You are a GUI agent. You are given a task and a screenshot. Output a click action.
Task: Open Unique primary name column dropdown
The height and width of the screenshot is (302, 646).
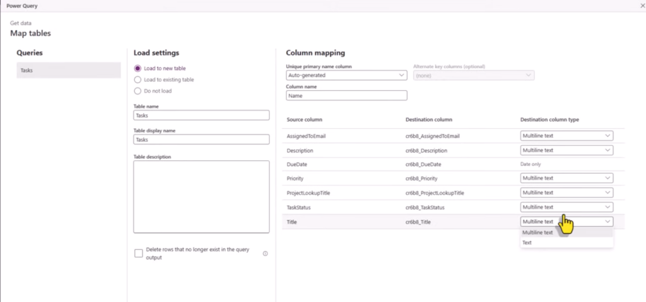coord(346,75)
